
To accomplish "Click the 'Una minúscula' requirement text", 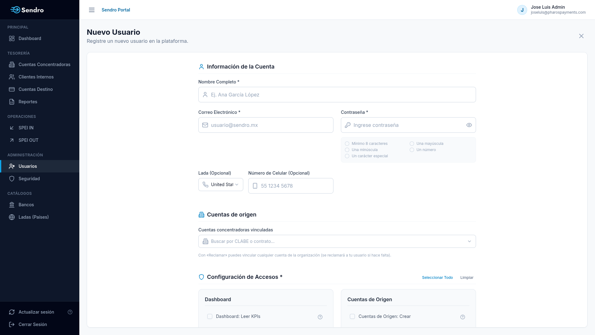I will coord(364,150).
